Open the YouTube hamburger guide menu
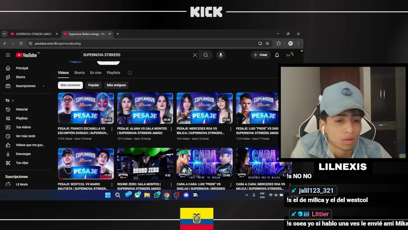Viewport: 408px width, 230px height. pos(8,55)
